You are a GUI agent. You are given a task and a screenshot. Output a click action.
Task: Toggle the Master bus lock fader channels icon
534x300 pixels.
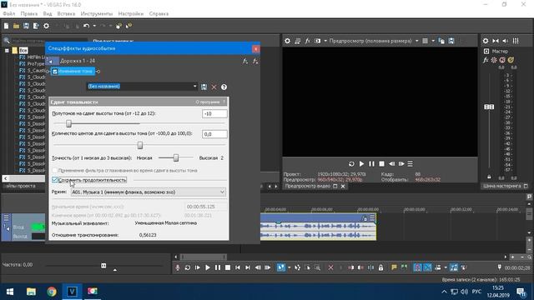tap(489, 177)
